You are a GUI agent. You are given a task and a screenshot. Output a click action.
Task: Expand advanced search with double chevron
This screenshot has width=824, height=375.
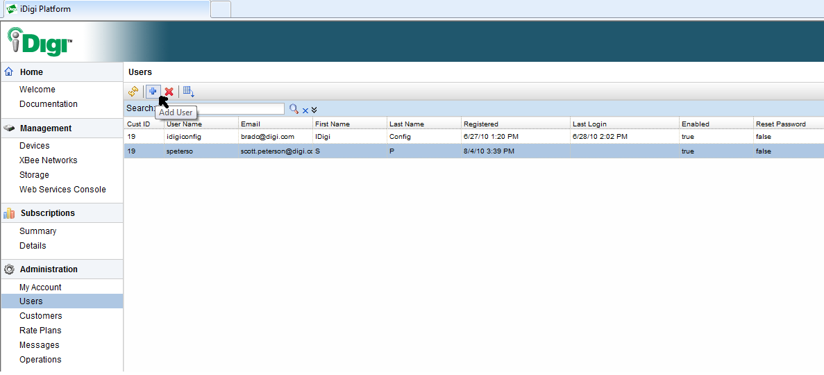314,110
